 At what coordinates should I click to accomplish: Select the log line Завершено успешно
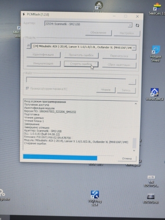point(37,127)
